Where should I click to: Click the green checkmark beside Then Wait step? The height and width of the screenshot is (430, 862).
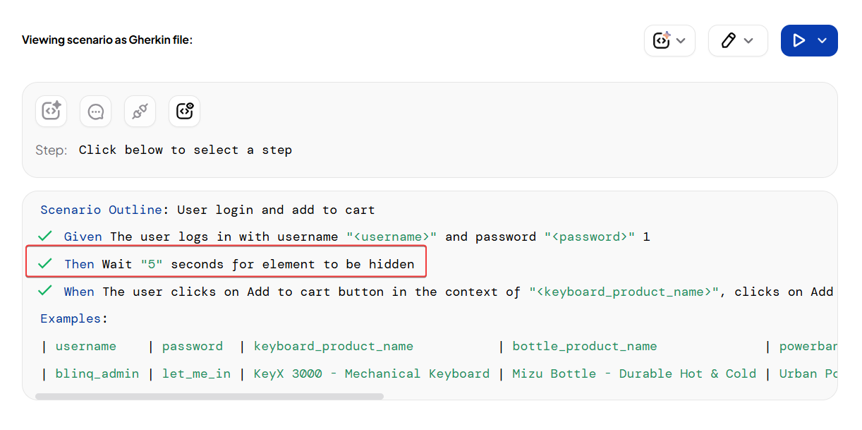click(x=45, y=263)
